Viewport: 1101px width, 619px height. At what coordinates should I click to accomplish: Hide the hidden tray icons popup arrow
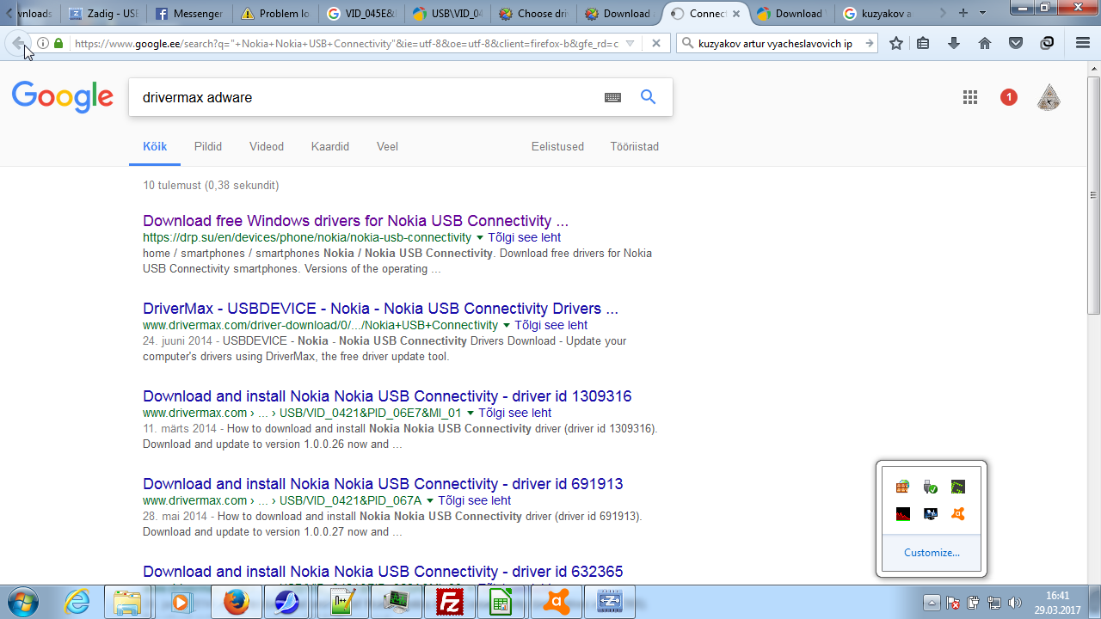tap(932, 603)
